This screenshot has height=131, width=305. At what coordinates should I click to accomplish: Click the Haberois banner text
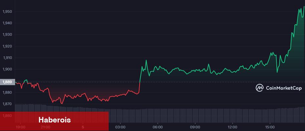coord(54,120)
